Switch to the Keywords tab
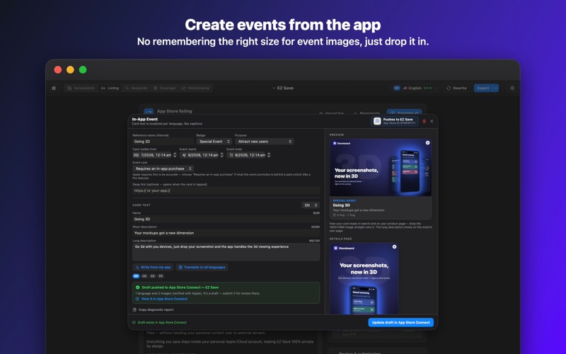The width and height of the screenshot is (566, 354). click(136, 88)
